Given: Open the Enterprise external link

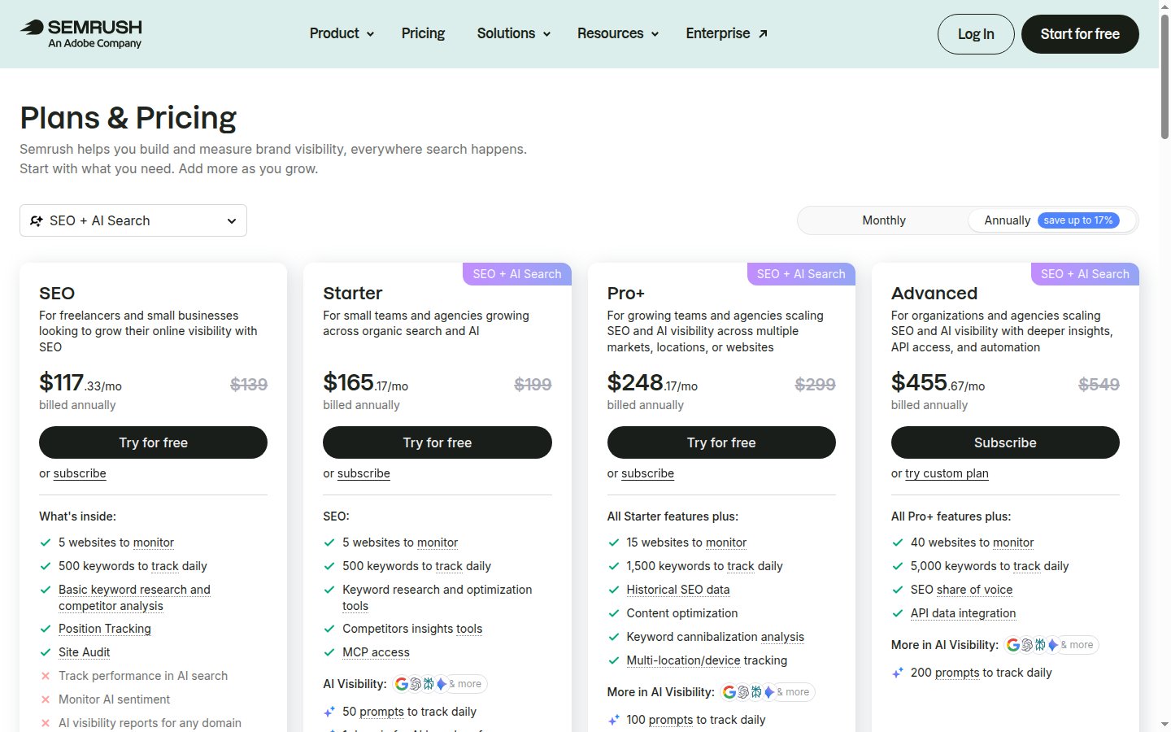Looking at the screenshot, I should (x=726, y=33).
